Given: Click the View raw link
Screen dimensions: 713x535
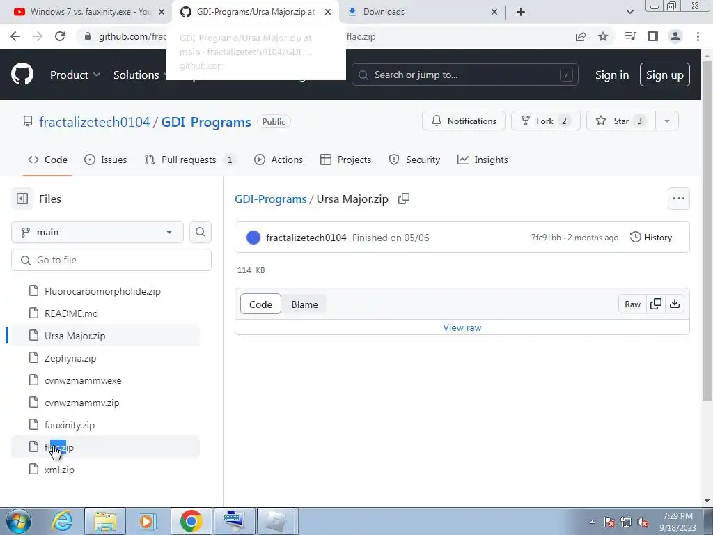Looking at the screenshot, I should (x=462, y=327).
